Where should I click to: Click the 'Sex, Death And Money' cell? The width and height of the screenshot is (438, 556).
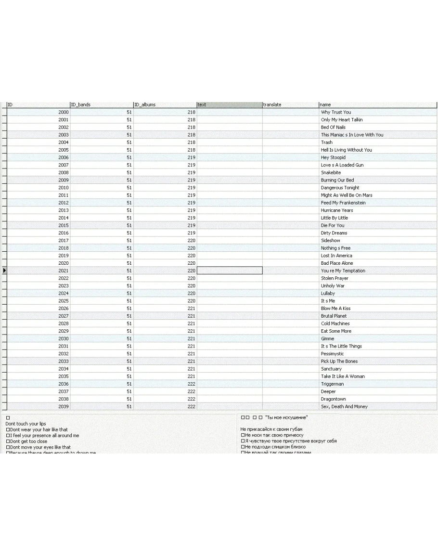click(344, 406)
